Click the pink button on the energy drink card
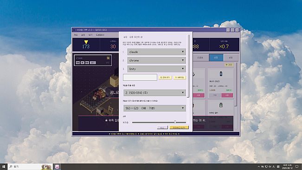The width and height of the screenshot is (302, 170). coord(227,95)
